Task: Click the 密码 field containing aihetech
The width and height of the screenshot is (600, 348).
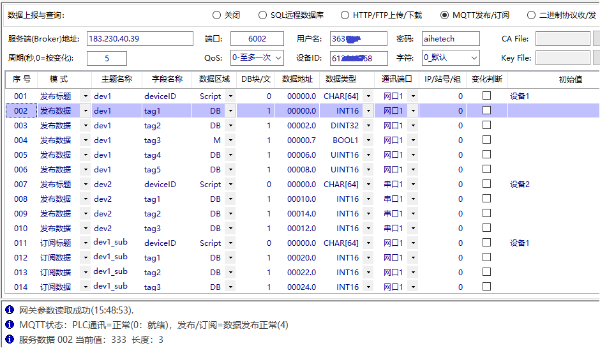Action: [x=451, y=39]
